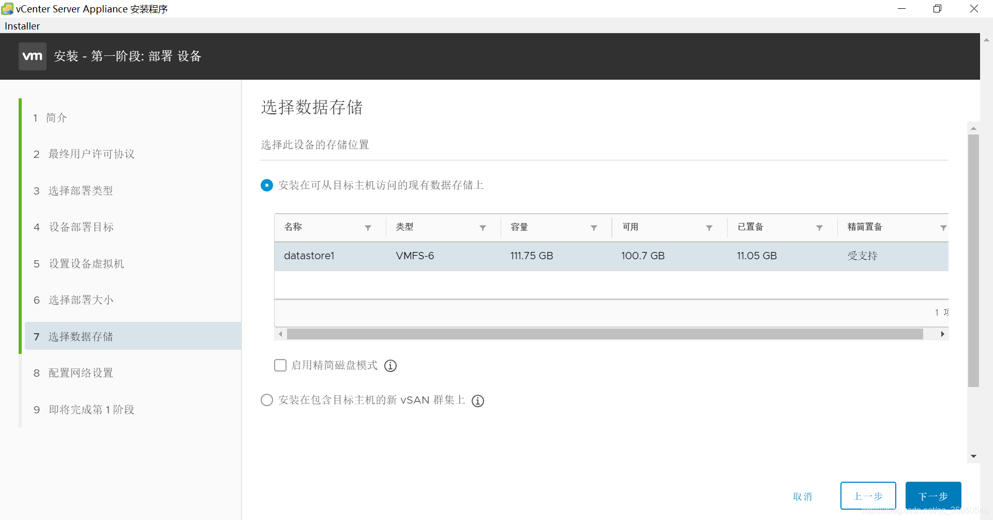Sort by 已置备 column header
The image size is (993, 520).
click(750, 227)
